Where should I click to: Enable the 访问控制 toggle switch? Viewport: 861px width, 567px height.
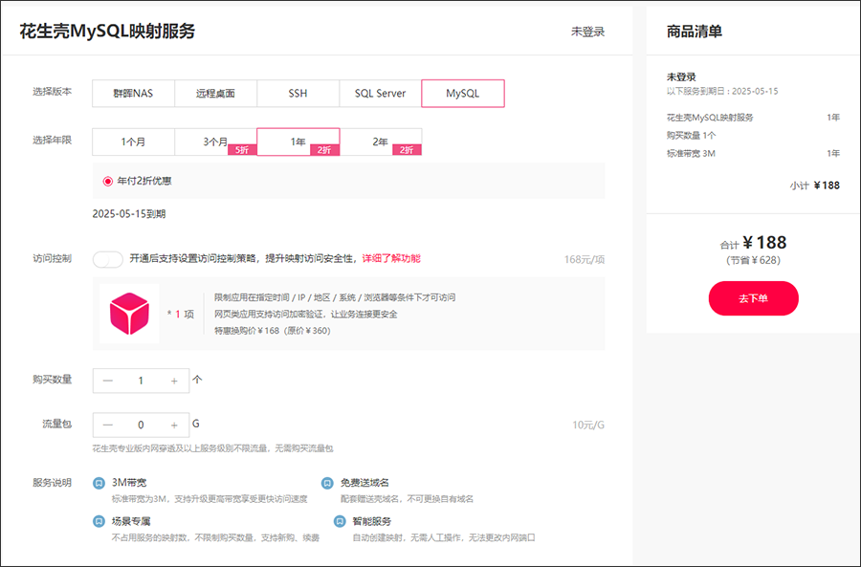click(107, 259)
